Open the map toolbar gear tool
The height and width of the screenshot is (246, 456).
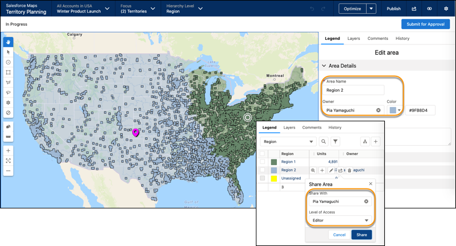coord(8,102)
